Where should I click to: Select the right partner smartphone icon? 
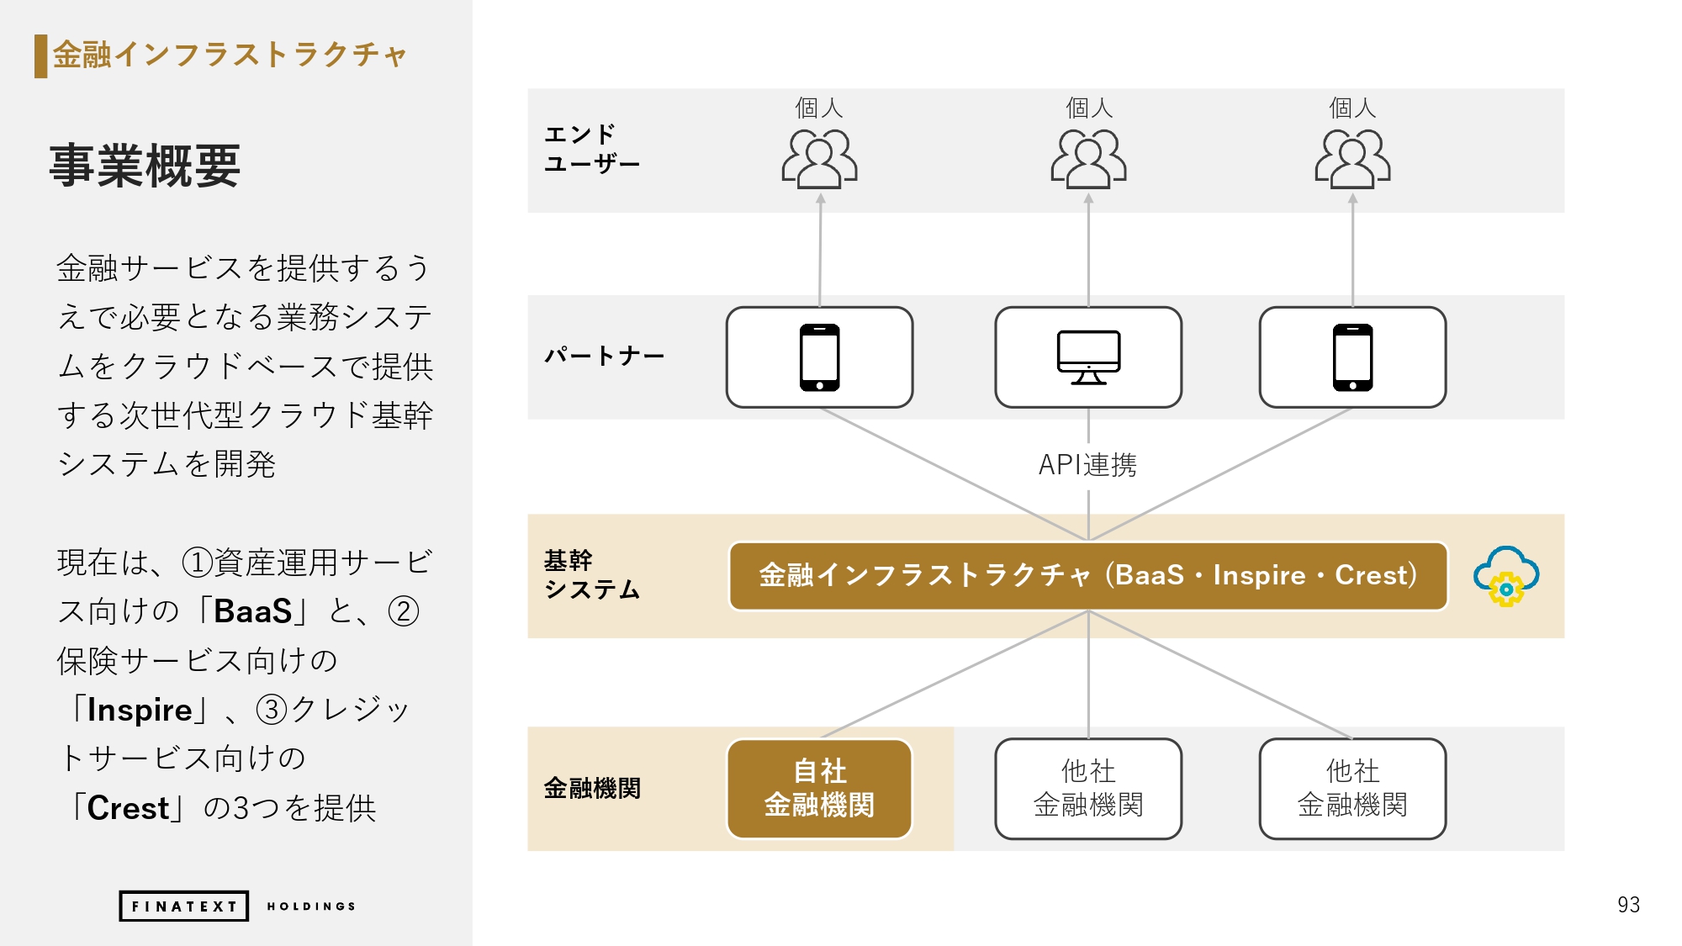click(1352, 357)
